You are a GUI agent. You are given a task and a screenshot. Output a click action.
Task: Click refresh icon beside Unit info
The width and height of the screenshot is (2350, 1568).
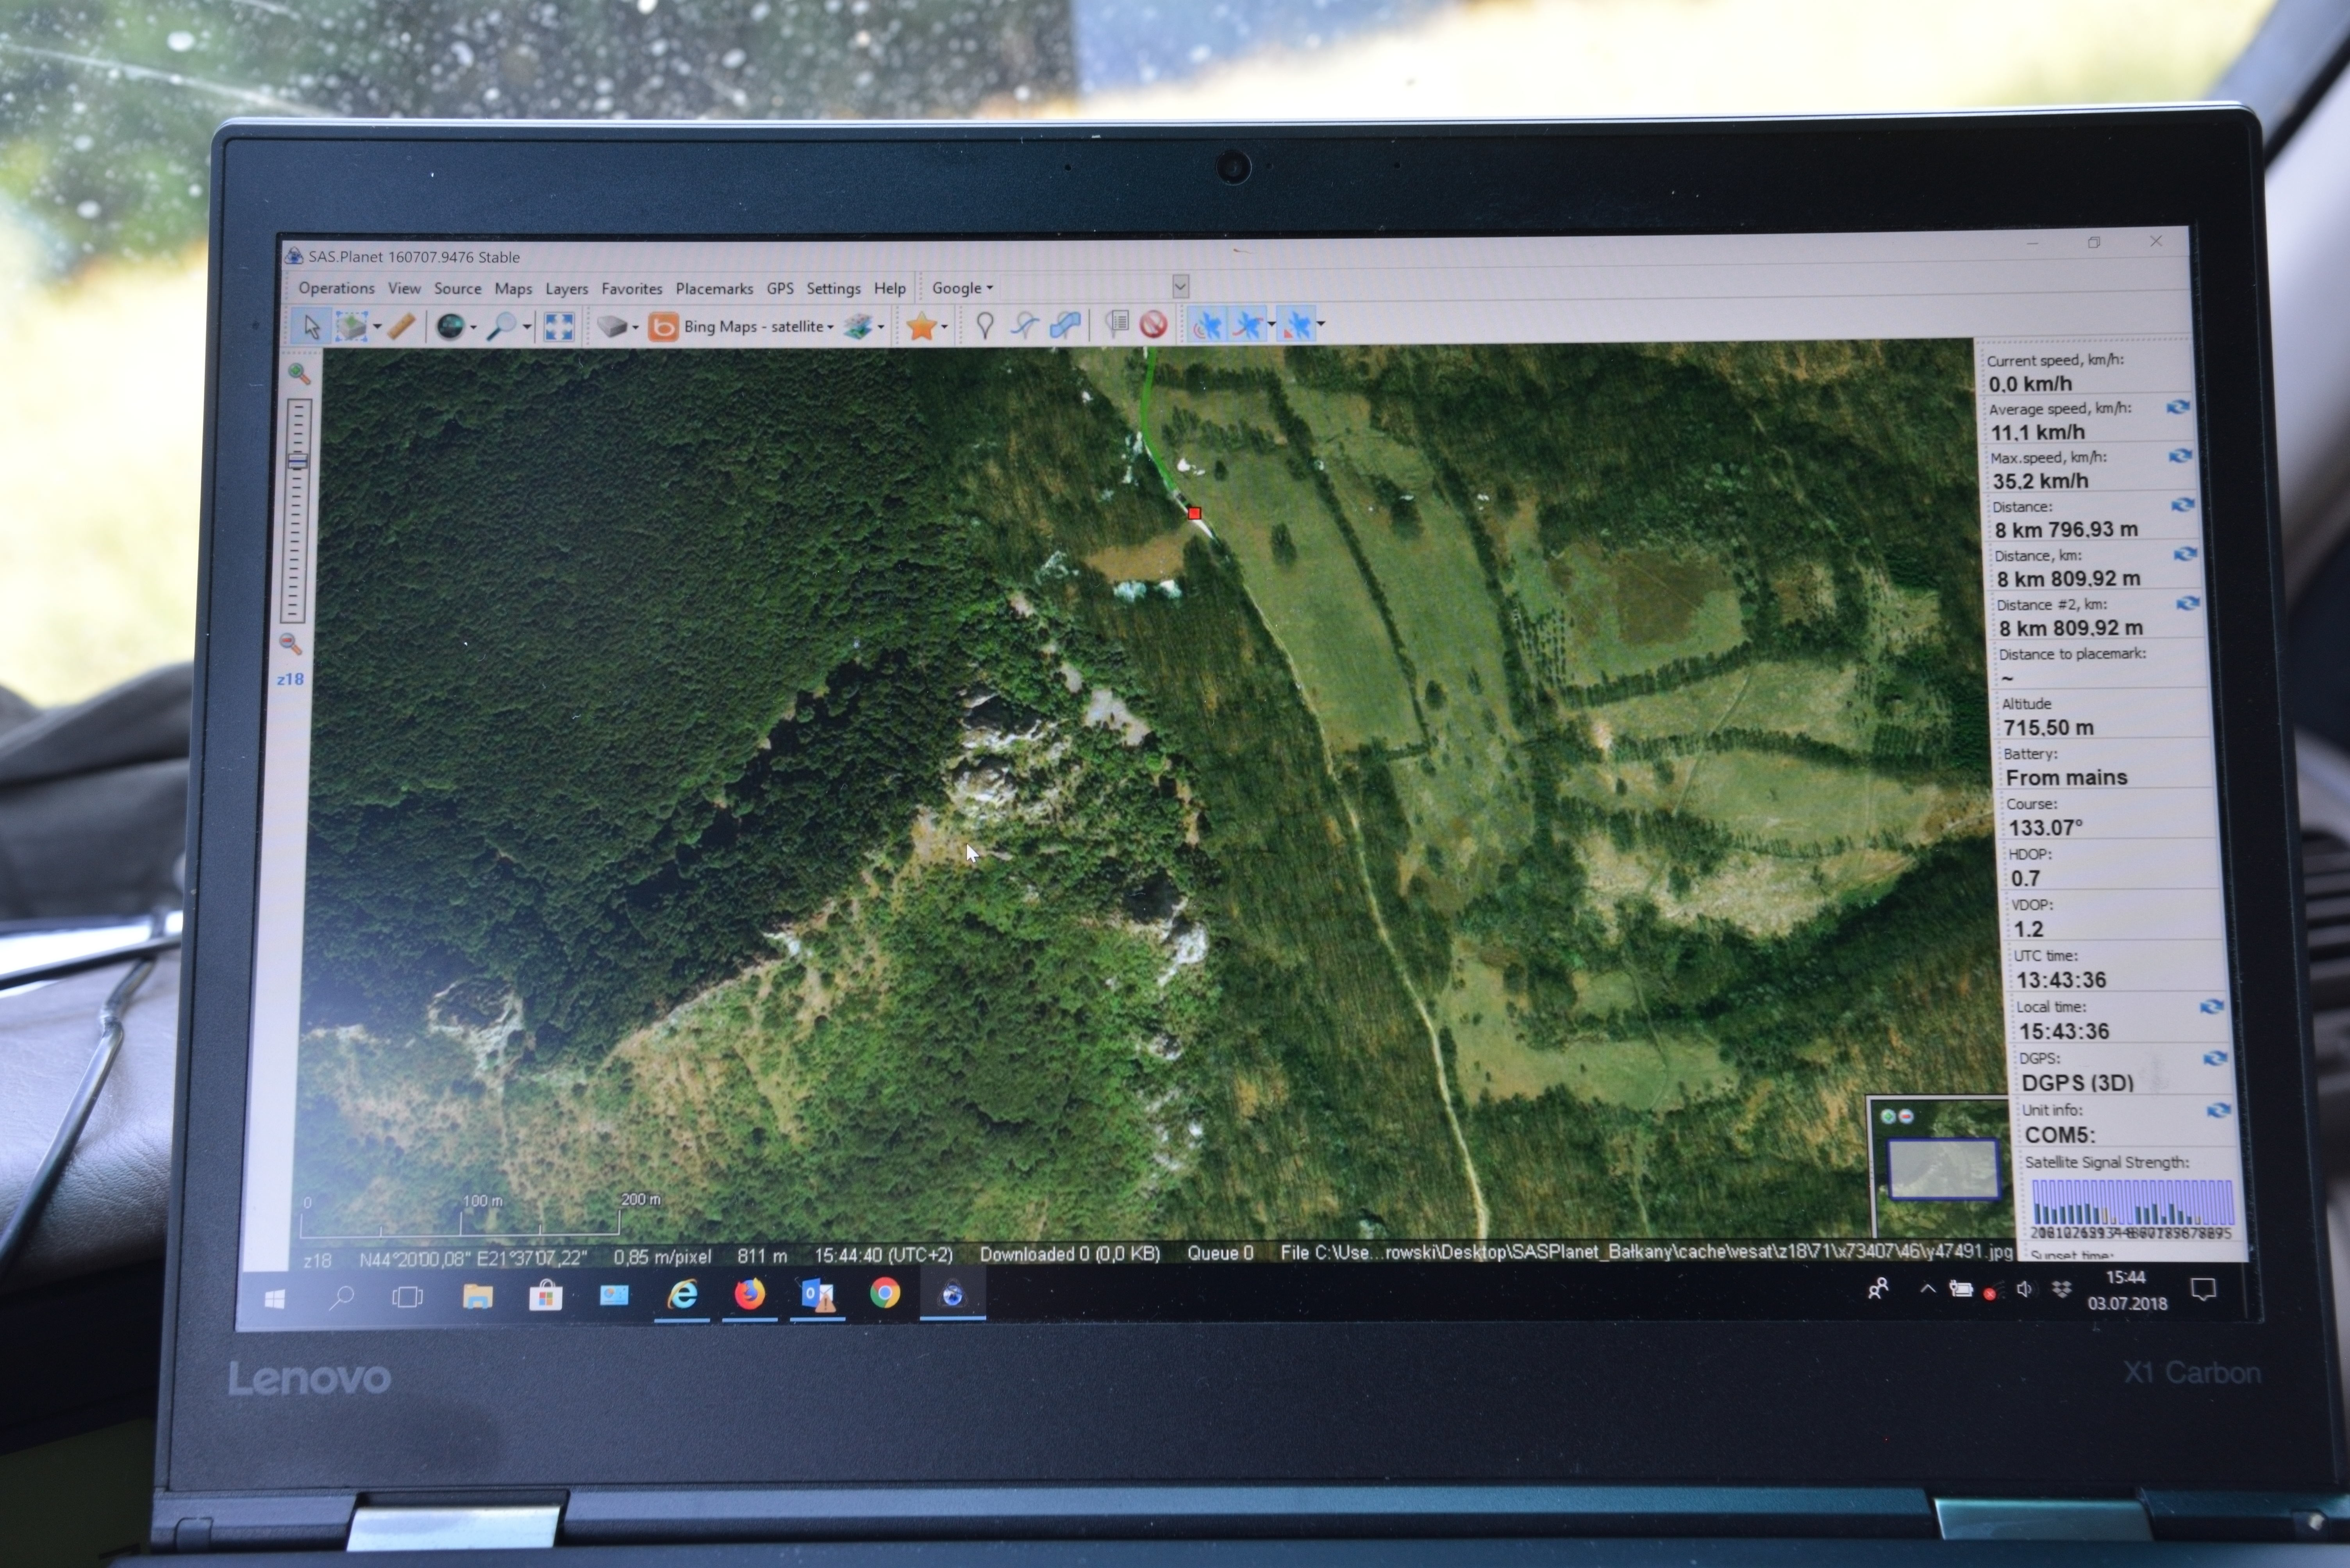(2219, 1110)
